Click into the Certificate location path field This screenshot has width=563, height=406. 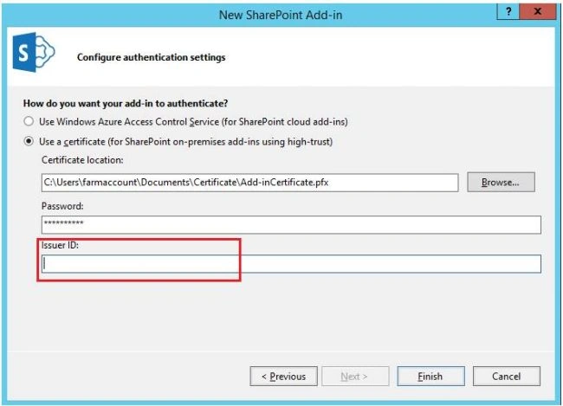point(250,183)
